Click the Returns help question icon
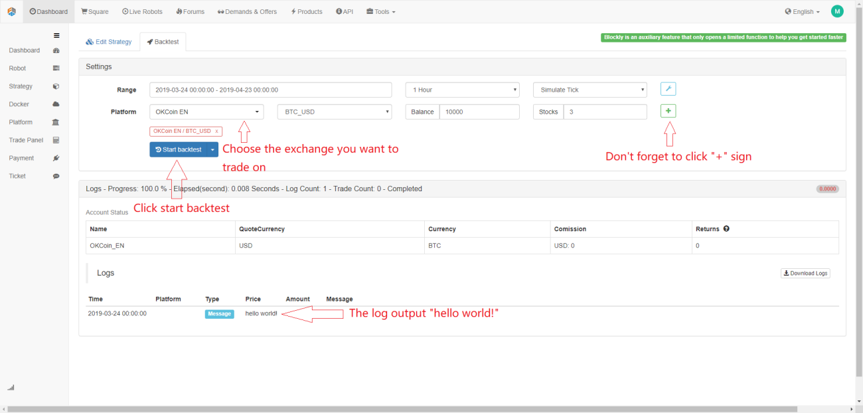 tap(726, 228)
